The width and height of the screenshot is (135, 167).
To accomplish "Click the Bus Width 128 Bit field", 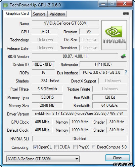I will coord(110,97).
